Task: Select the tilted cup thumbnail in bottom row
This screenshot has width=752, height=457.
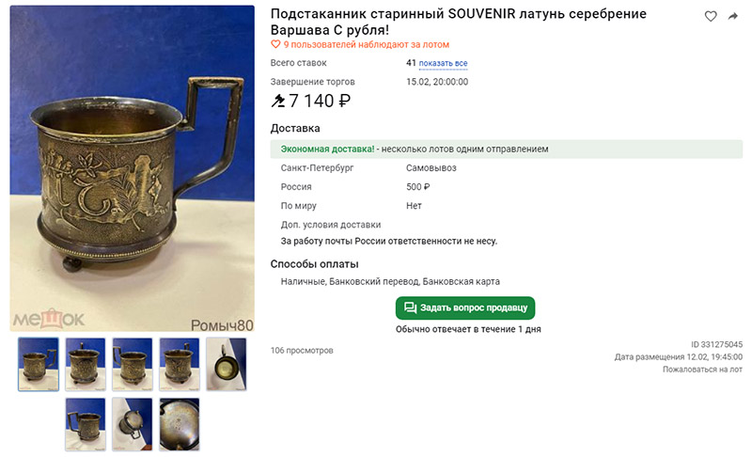Action: 133,424
